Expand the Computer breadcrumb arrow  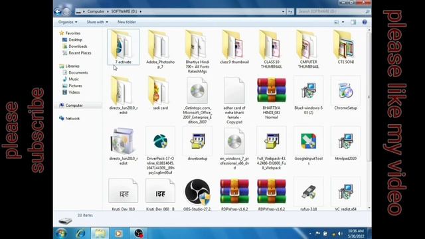(108, 11)
